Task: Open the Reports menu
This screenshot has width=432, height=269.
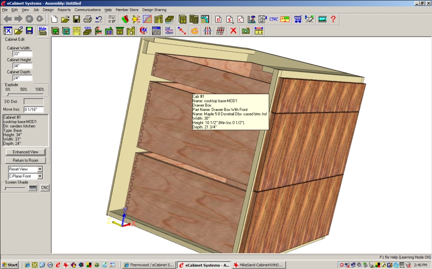Action: [64, 10]
